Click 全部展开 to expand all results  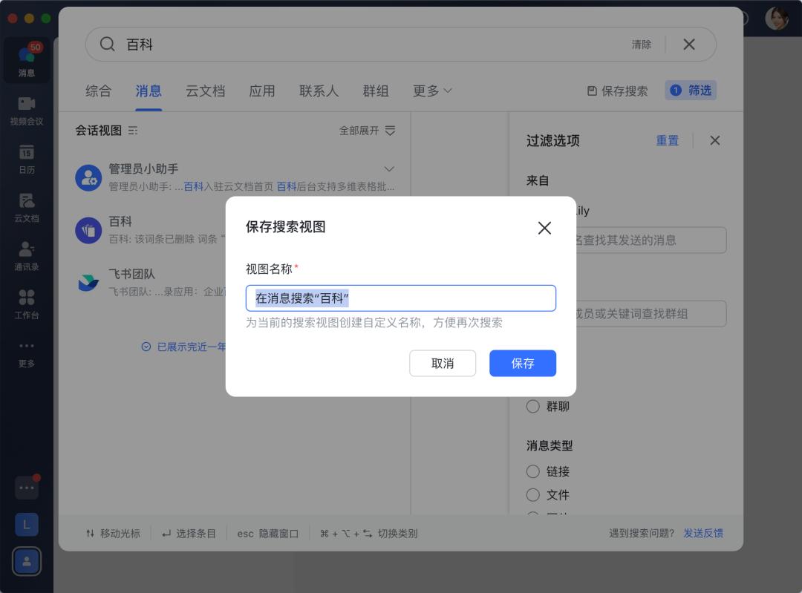[x=358, y=130]
